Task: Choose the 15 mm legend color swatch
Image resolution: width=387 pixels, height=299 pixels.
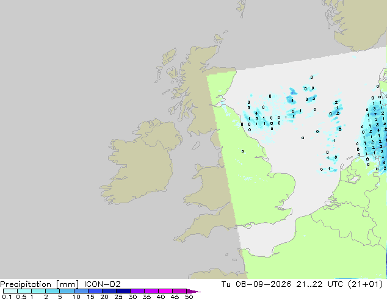Action: pos(95,291)
